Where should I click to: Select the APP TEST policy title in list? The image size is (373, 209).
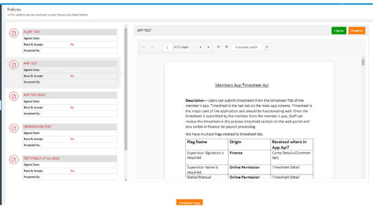(30, 63)
